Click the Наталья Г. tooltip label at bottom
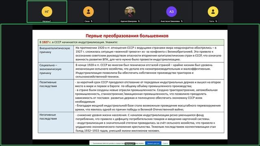 pos(130,144)
